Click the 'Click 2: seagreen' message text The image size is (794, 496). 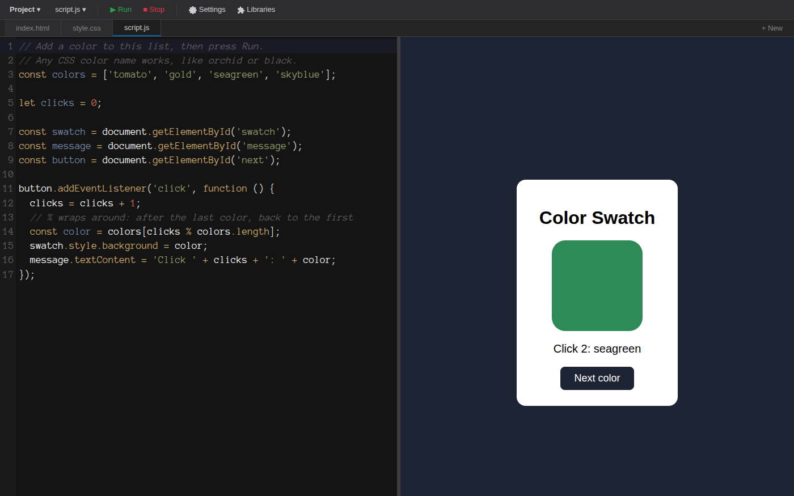597,349
